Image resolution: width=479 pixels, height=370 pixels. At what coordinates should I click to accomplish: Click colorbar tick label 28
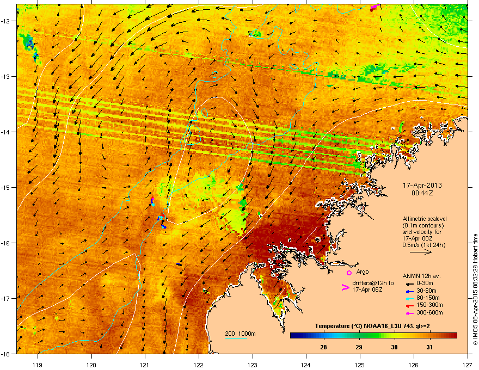[323, 347]
